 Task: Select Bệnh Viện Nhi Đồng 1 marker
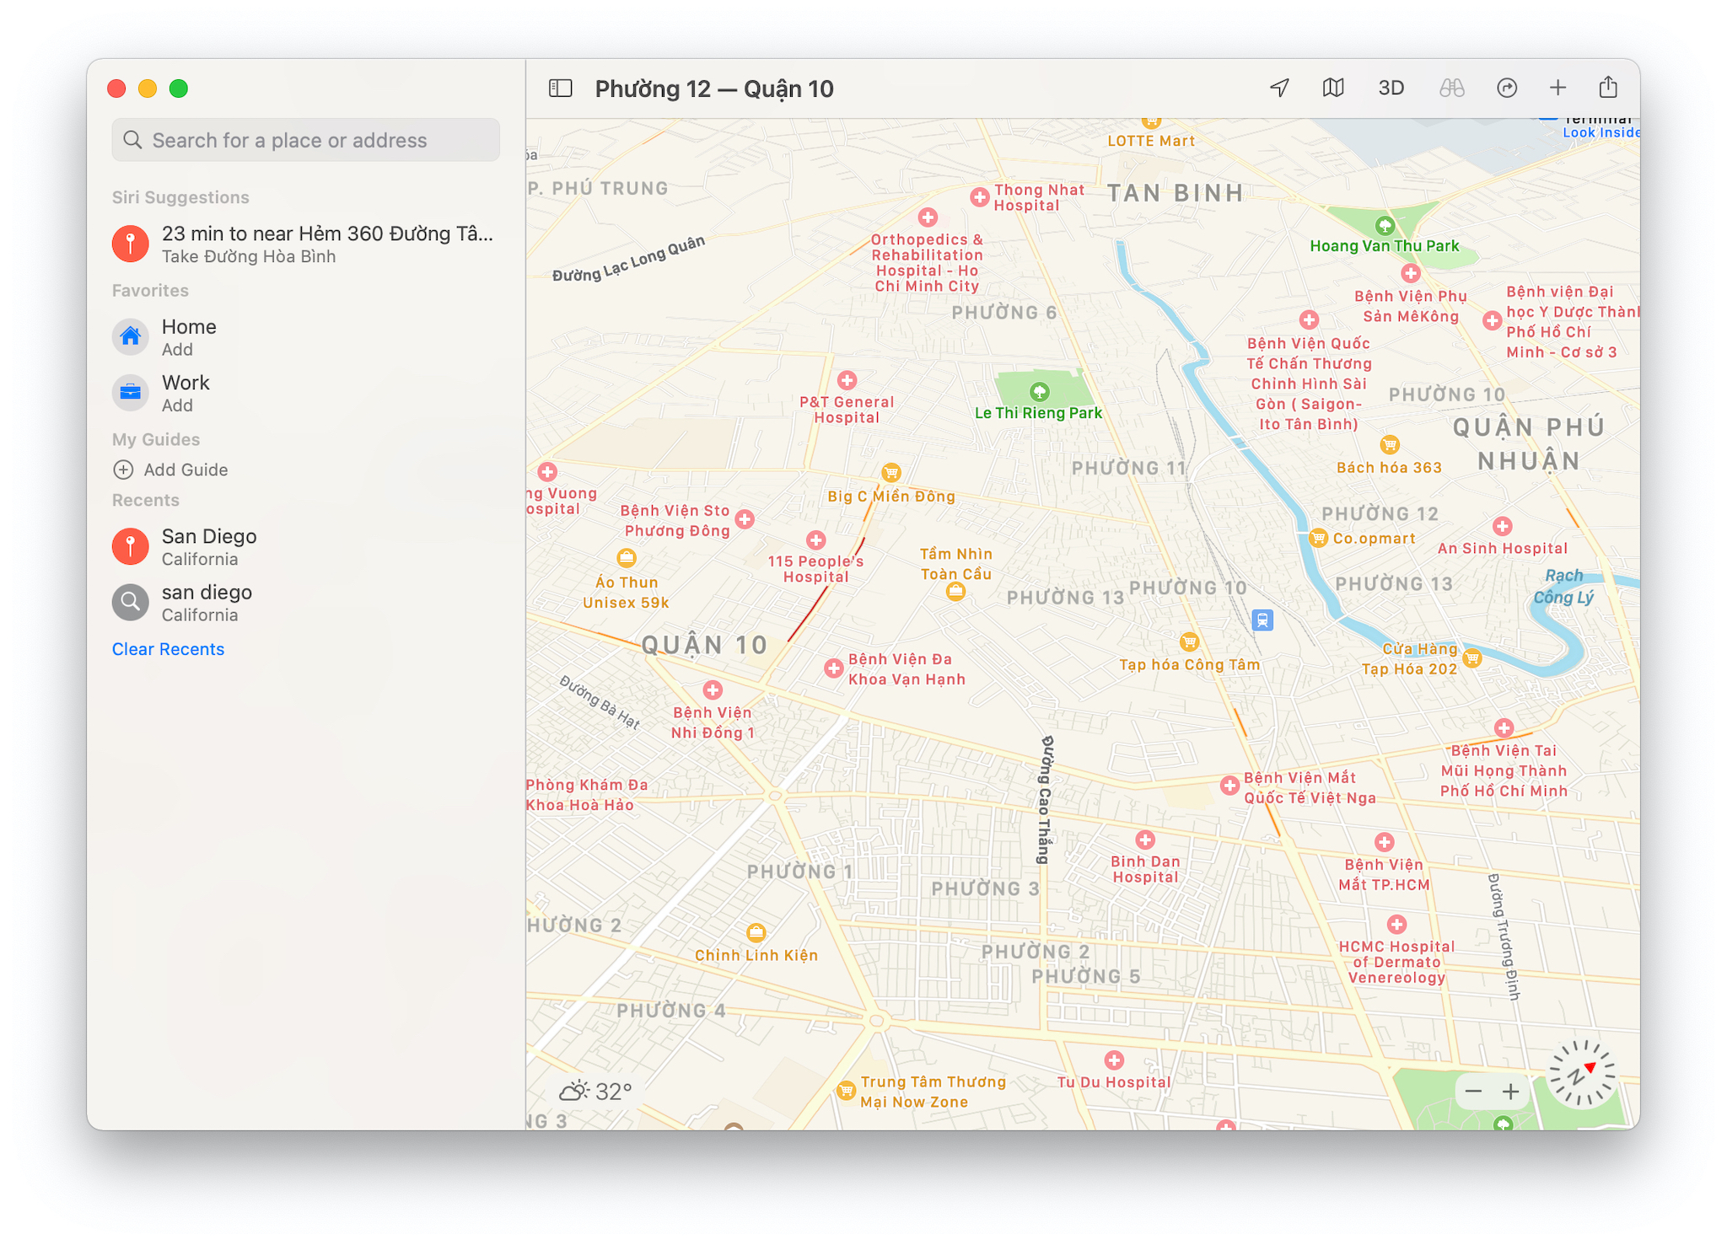[x=713, y=690]
